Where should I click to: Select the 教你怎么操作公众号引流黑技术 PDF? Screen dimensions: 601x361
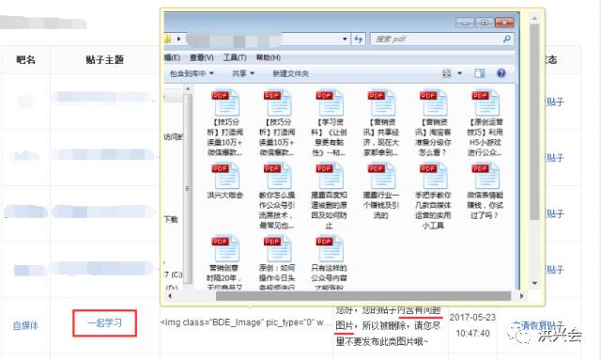point(277,196)
